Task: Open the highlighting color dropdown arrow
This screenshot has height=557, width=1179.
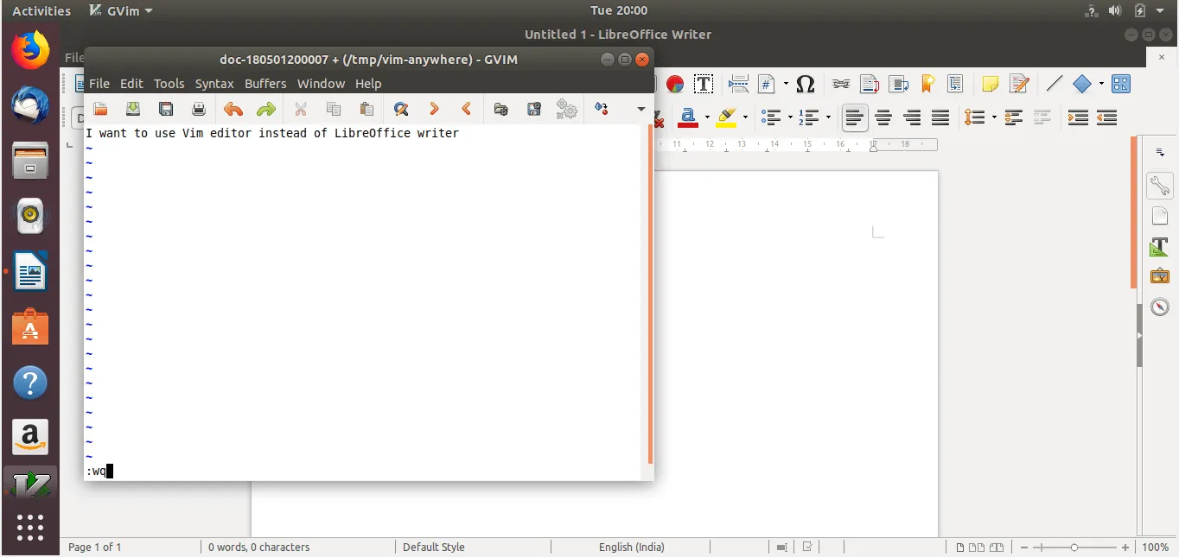Action: (x=744, y=117)
